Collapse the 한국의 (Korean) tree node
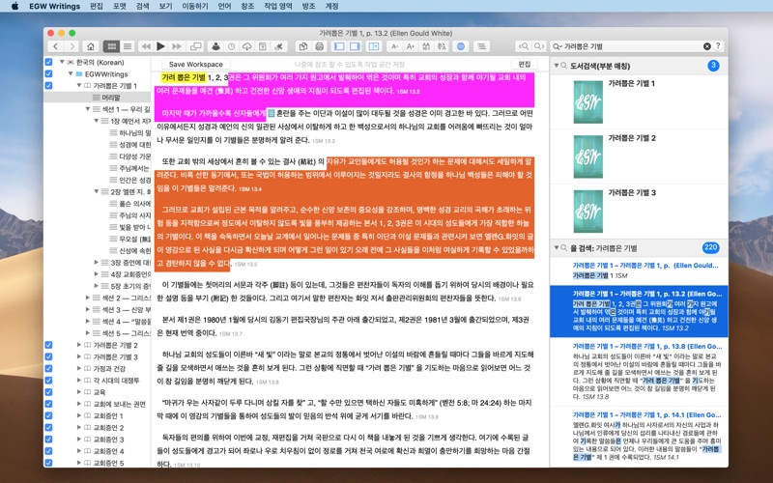 tap(62, 62)
